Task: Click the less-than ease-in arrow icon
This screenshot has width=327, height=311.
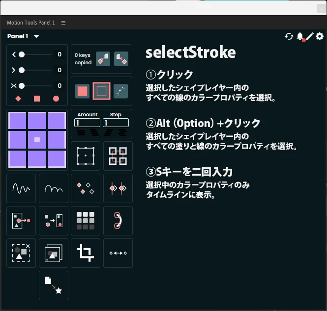Action: (14, 54)
